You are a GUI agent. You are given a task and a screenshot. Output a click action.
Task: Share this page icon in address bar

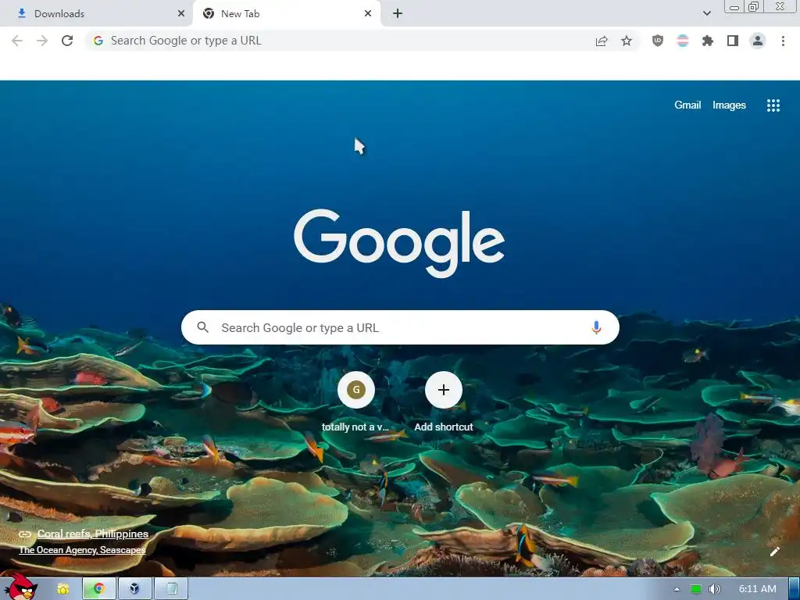(x=602, y=41)
